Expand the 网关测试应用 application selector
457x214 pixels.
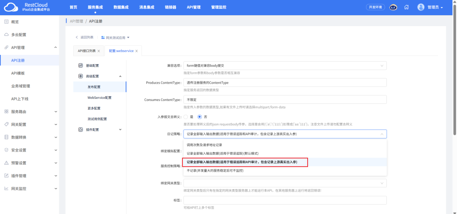coord(115,38)
